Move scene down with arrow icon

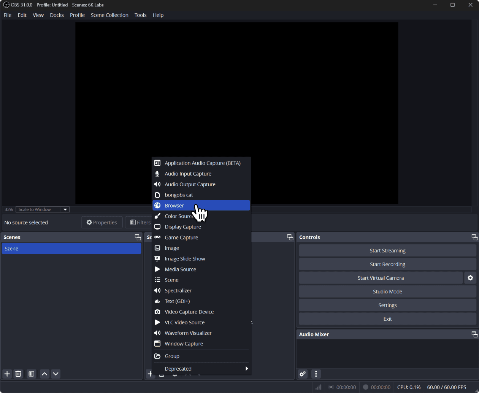coord(56,374)
